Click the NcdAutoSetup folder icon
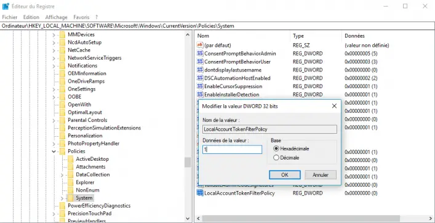Viewport: 435px width, 223px height. pyautogui.click(x=62, y=43)
